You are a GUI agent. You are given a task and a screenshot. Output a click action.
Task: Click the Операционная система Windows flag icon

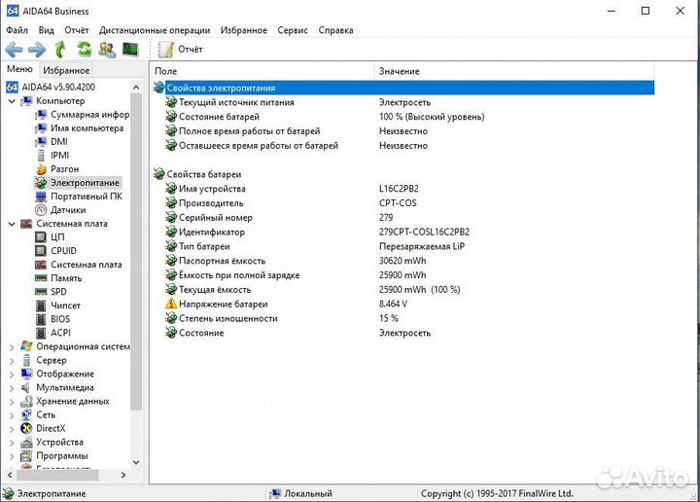26,346
